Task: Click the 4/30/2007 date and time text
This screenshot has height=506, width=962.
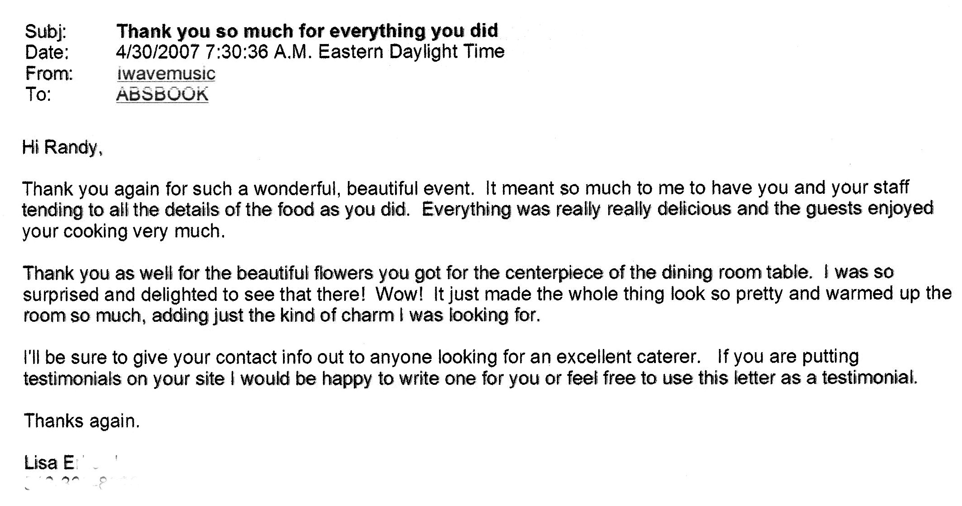Action: [310, 52]
